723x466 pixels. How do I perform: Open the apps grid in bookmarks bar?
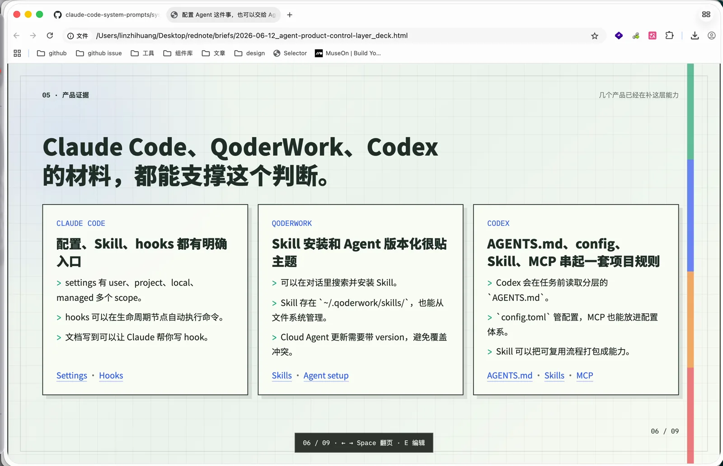click(17, 53)
